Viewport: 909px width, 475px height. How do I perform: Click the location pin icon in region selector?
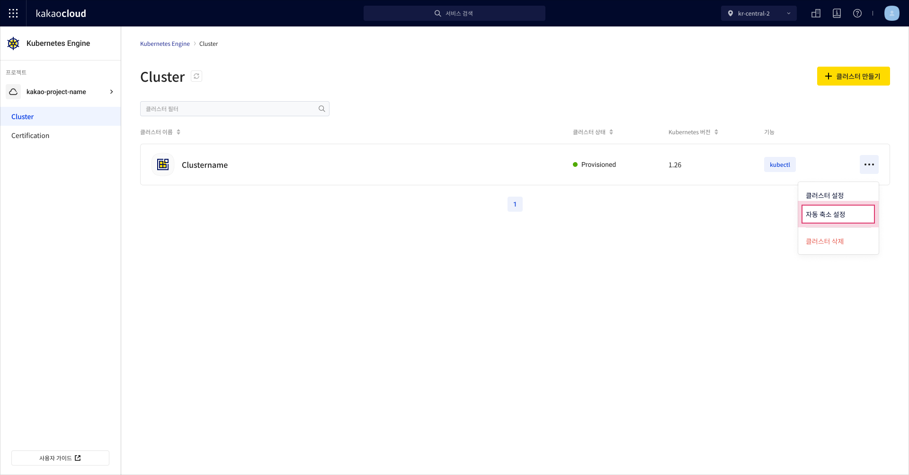(731, 13)
